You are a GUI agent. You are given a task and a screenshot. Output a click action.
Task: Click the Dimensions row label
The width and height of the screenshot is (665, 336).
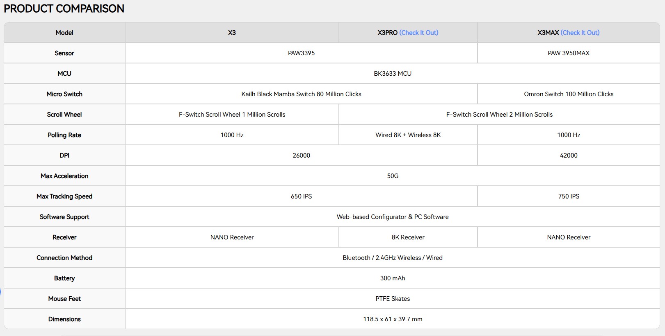pyautogui.click(x=64, y=319)
